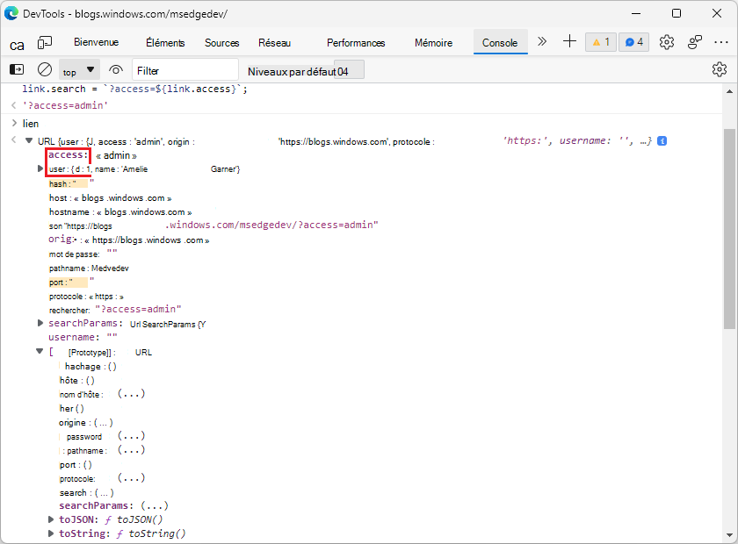Switch to the Sources tab

pos(221,43)
